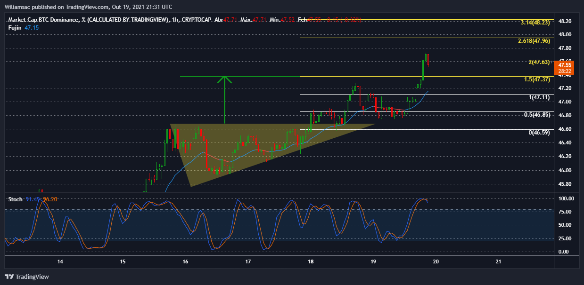Image resolution: width=584 pixels, height=285 pixels.
Task: Click the 75.00 stochastic axis label
Action: [565, 212]
